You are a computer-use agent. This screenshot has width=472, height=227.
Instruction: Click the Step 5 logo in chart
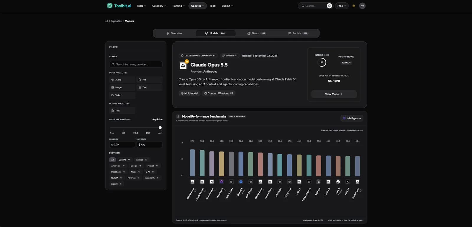pyautogui.click(x=338, y=182)
